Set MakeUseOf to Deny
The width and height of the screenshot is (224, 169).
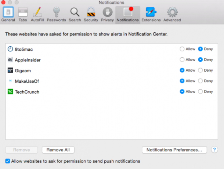pos(200,81)
